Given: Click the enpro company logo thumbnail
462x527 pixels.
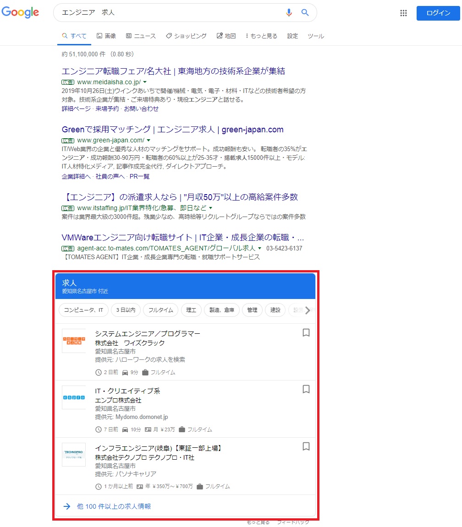Looking at the screenshot, I should tap(74, 397).
